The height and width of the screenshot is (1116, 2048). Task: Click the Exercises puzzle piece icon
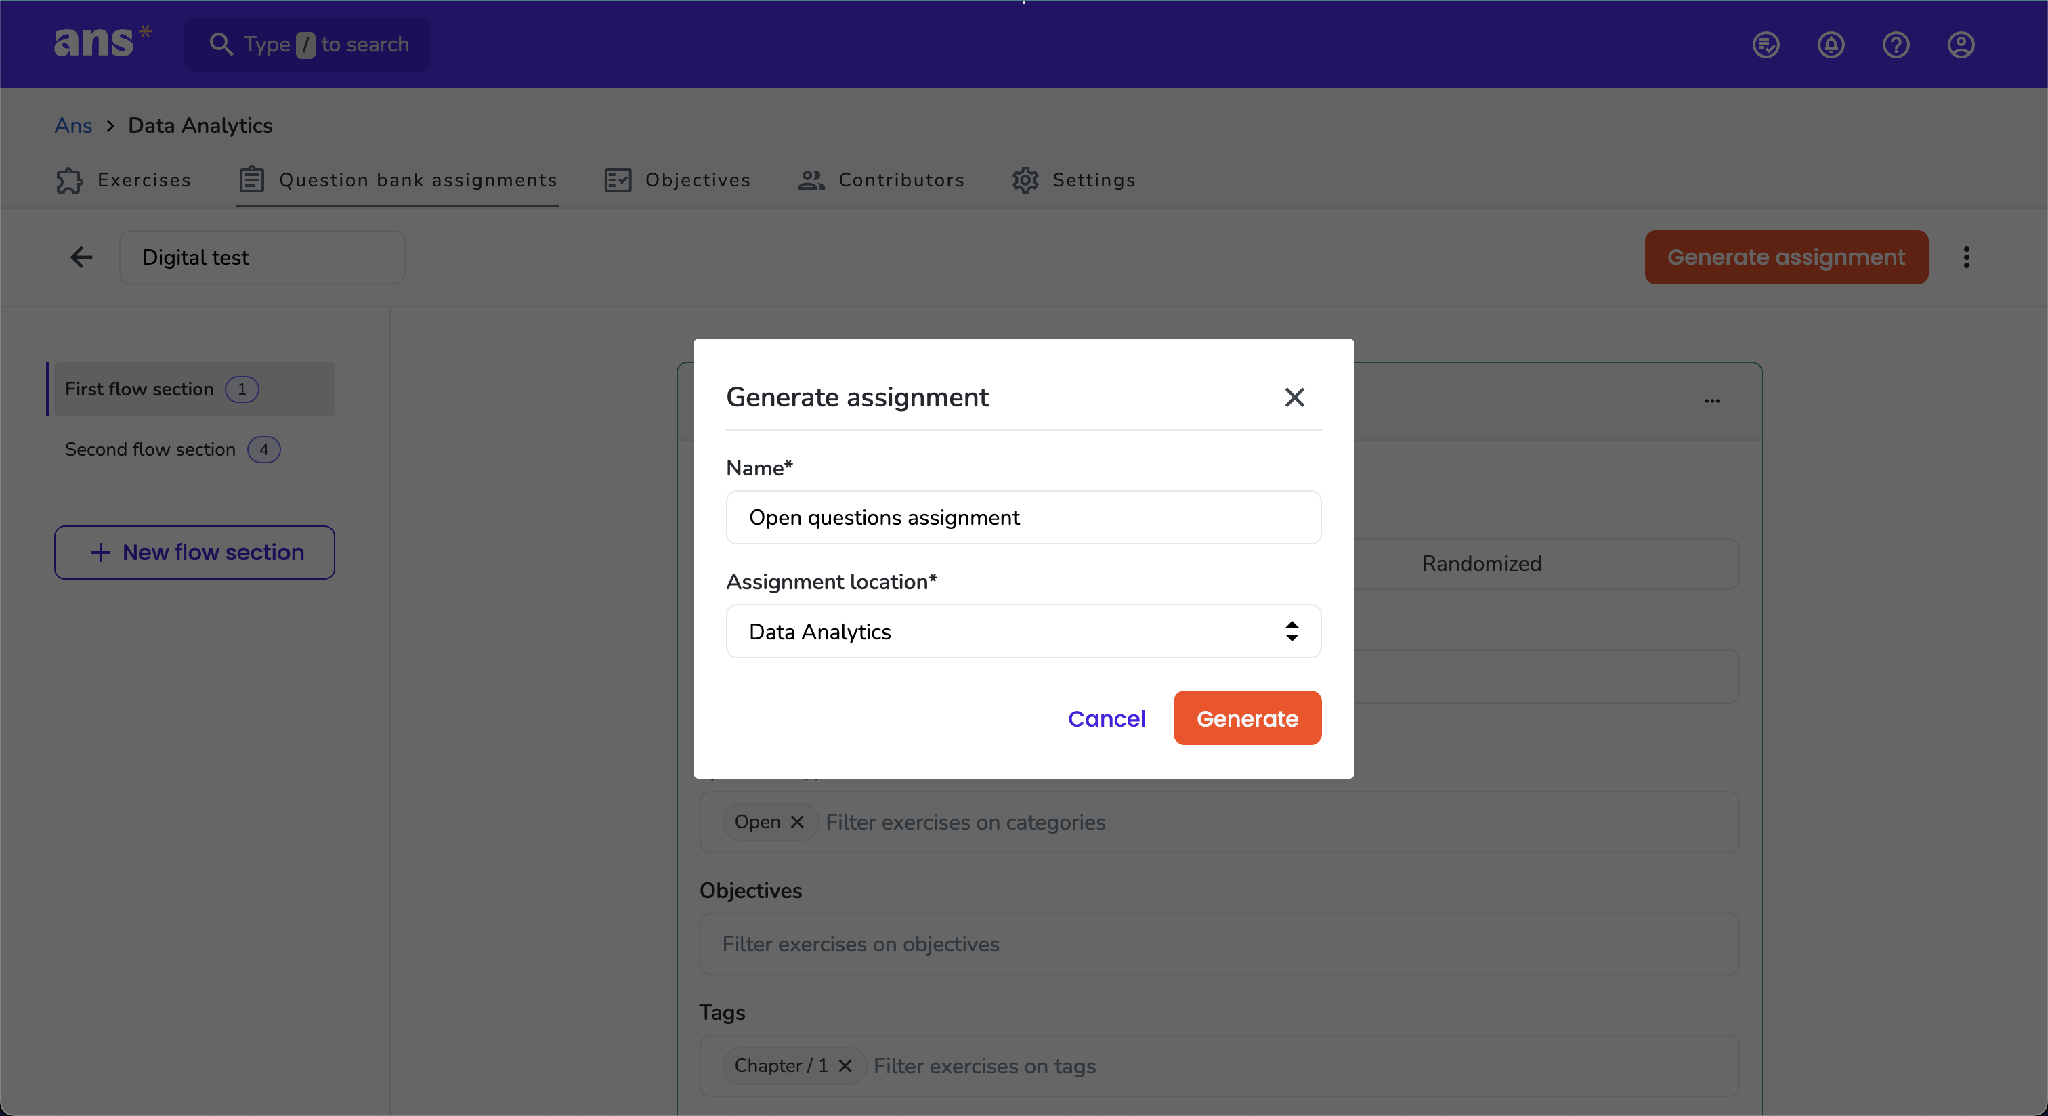click(69, 180)
